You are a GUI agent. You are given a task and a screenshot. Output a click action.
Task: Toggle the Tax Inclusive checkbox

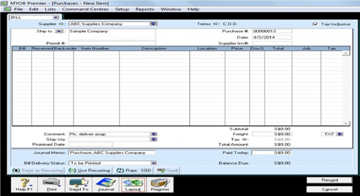[315, 24]
